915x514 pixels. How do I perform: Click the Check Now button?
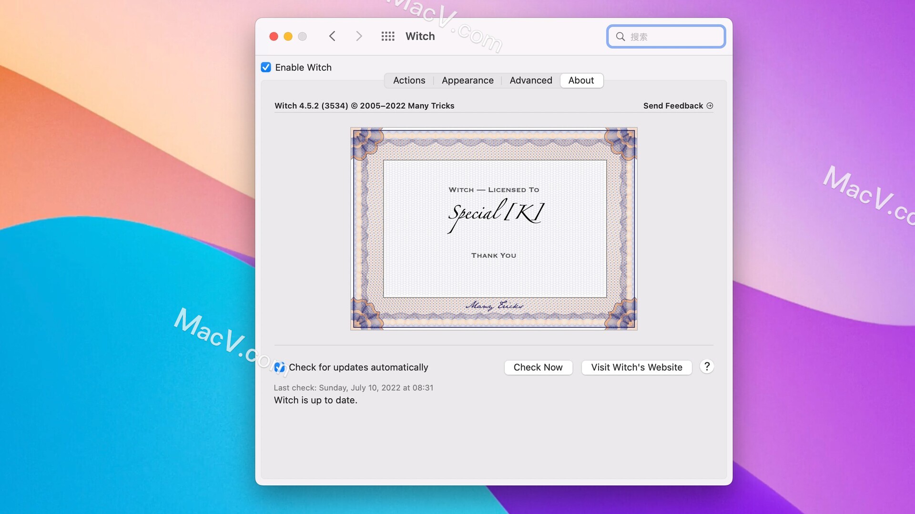[538, 367]
